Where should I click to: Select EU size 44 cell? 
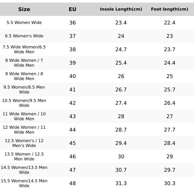pyautogui.click(x=72, y=130)
